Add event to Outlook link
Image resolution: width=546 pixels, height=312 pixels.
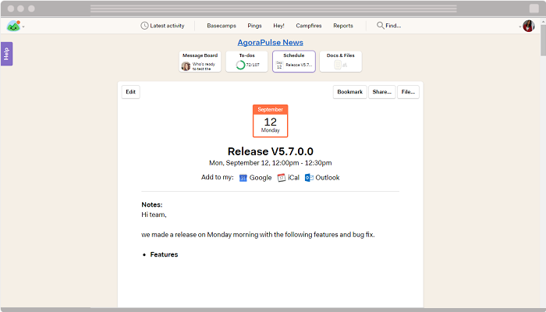click(x=322, y=178)
